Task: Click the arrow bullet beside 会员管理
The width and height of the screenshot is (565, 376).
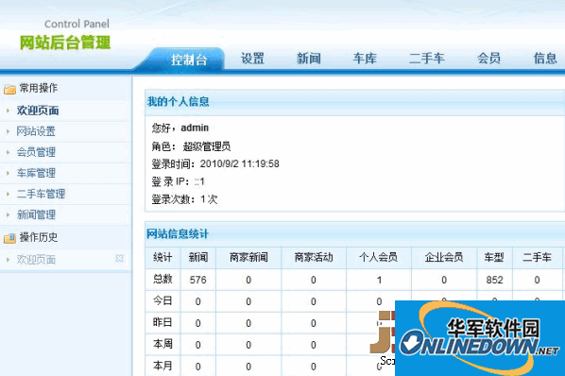Action: click(8, 152)
